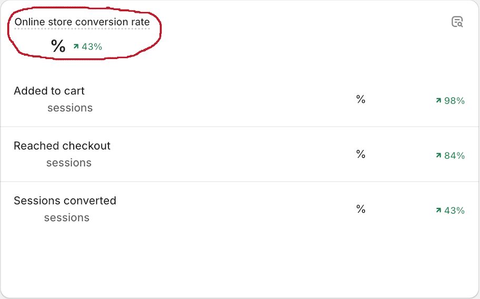Click the percent value in Sessions converted row
This screenshot has width=480, height=299.
361,209
